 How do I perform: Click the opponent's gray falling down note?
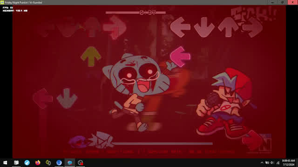click(x=67, y=98)
